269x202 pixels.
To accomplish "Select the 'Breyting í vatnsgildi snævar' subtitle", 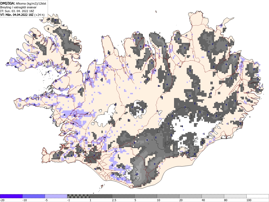I will pos(18,7).
